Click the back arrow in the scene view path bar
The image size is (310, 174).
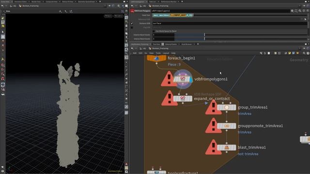2,6
